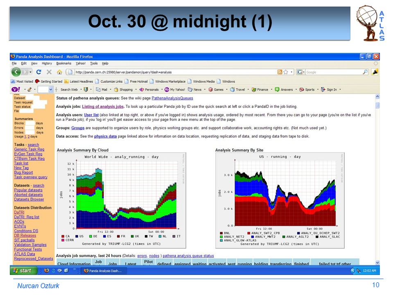Open the Listing of analysis jobs link
Viewport: 393px width, 295px height.
click(x=103, y=107)
